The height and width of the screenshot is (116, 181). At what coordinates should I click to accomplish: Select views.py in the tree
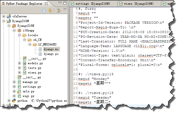point(35,73)
